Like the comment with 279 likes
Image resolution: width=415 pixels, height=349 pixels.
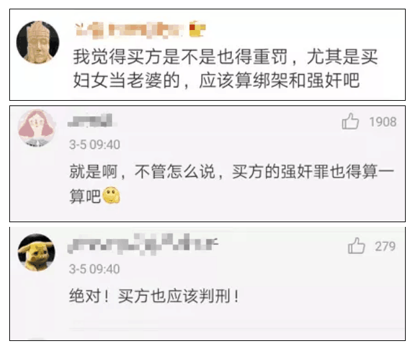pos(356,246)
